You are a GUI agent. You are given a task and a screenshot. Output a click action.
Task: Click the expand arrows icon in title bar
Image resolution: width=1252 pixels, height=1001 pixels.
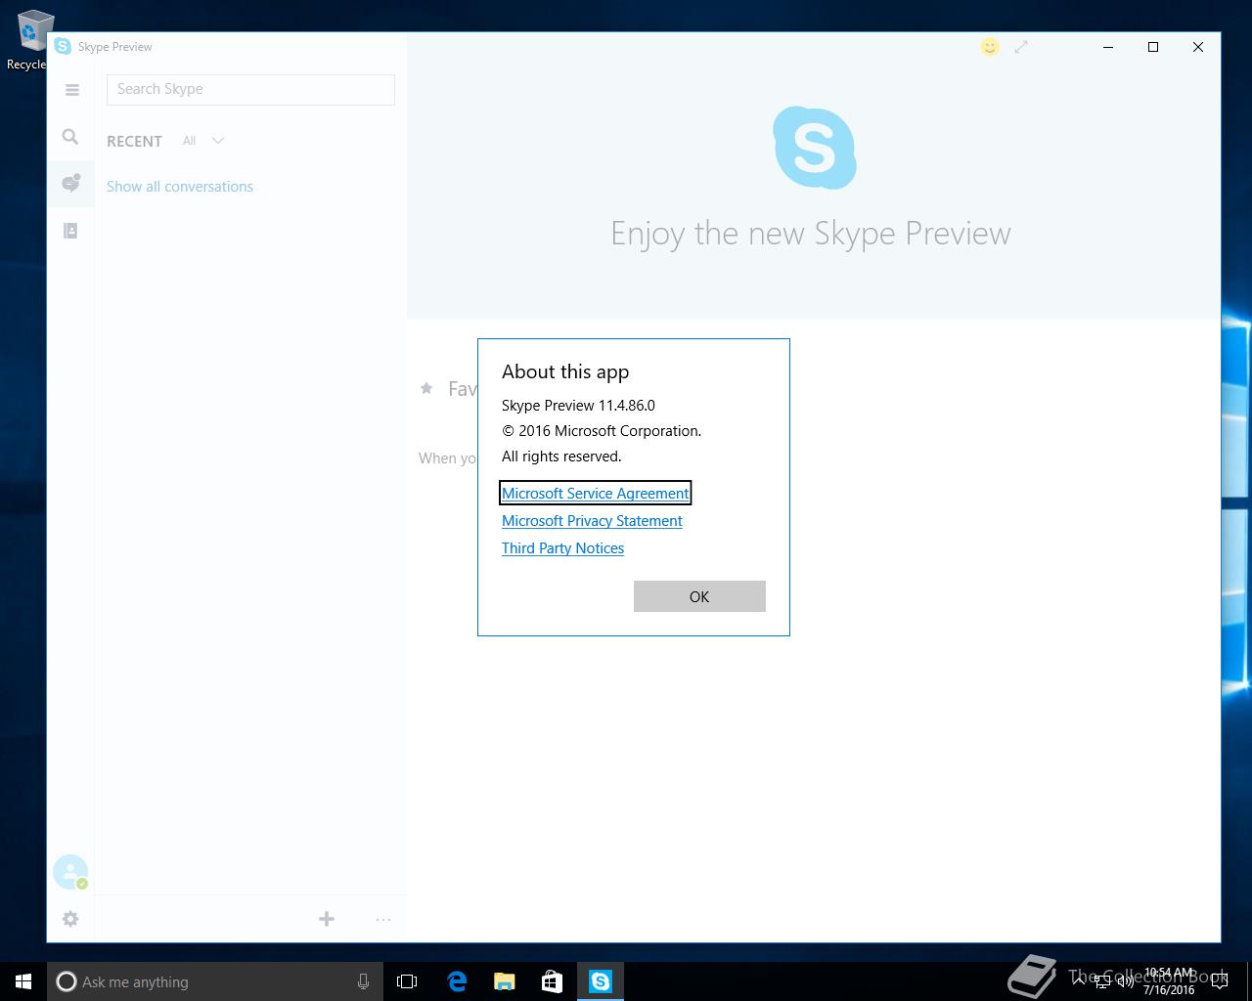point(1021,47)
